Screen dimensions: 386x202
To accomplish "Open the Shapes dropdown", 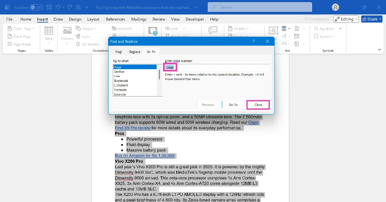I will (86, 28).
